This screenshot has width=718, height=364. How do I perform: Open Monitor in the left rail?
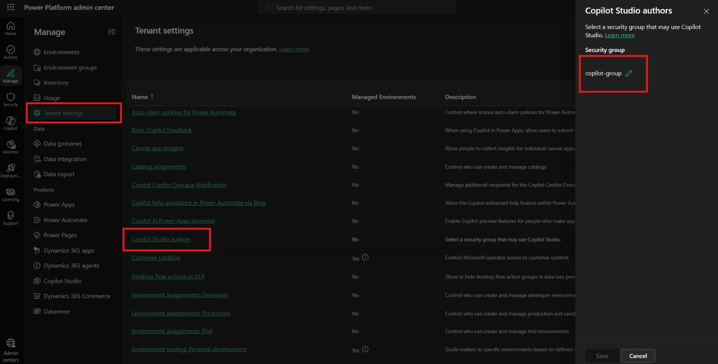10,147
